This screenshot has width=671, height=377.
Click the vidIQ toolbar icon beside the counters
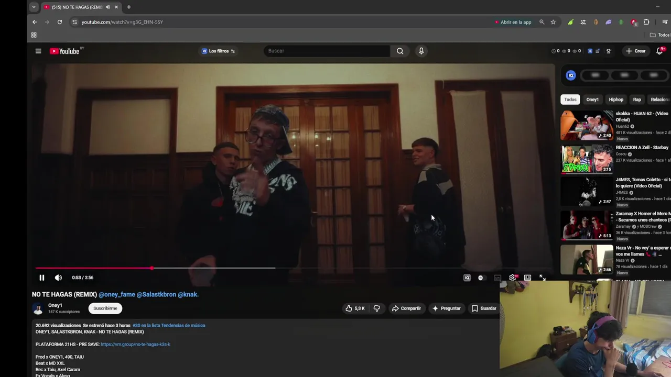click(x=590, y=51)
